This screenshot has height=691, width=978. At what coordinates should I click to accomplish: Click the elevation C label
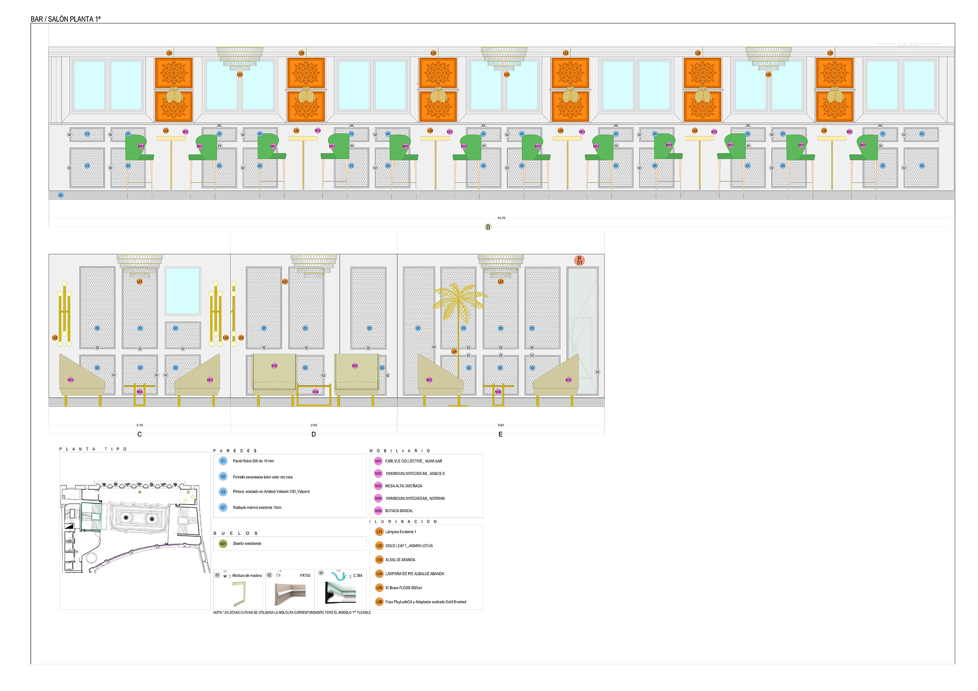click(139, 434)
